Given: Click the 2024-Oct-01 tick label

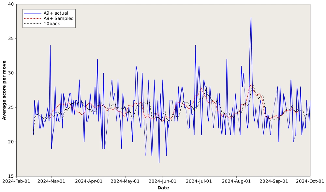Looking at the screenshot, I should pyautogui.click(x=310, y=181).
